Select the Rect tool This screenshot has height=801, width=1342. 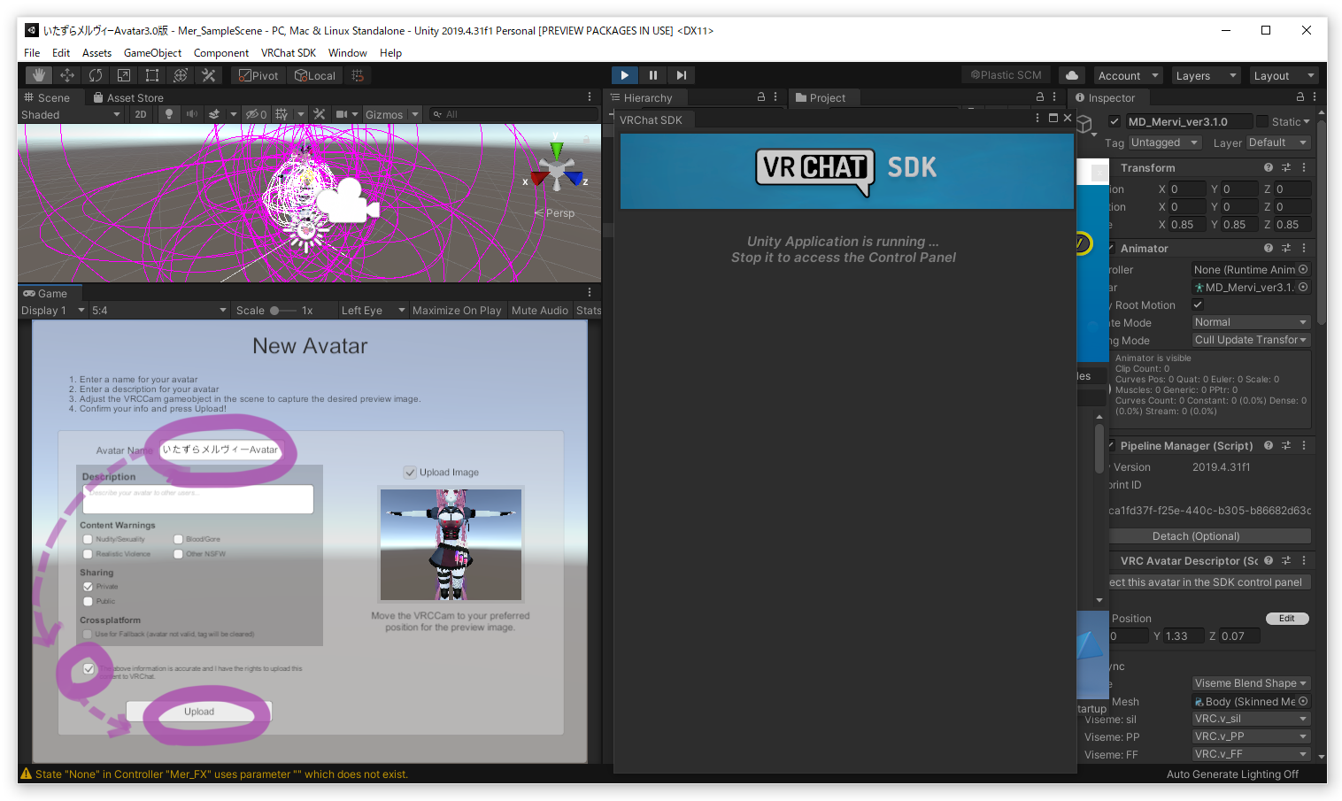point(152,75)
